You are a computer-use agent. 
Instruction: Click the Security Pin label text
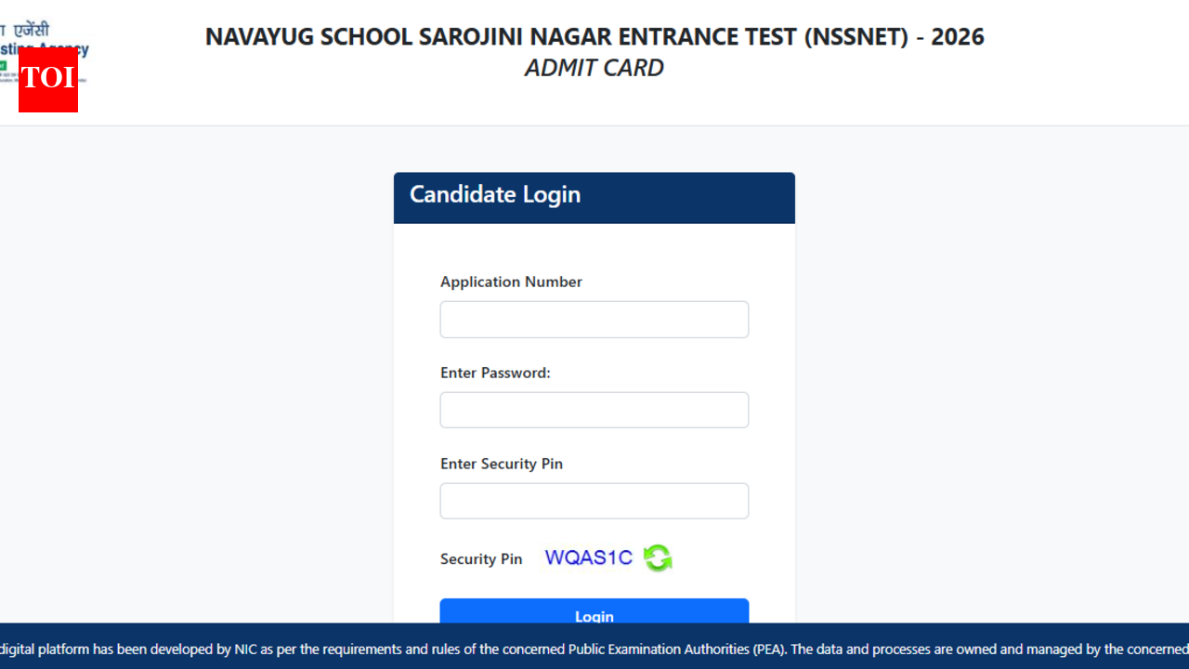click(481, 558)
